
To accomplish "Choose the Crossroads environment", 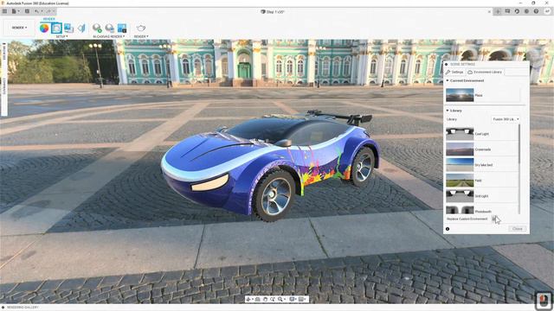I will (x=482, y=149).
